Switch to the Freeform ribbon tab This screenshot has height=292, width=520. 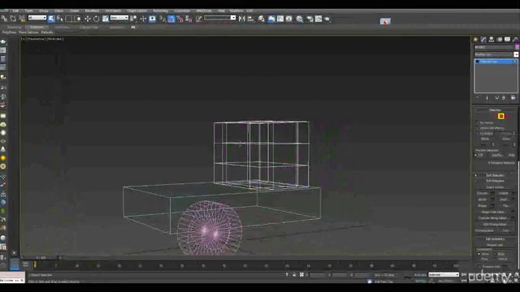[x=37, y=27]
